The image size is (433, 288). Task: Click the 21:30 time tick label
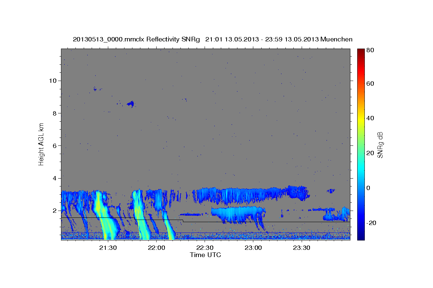point(108,248)
